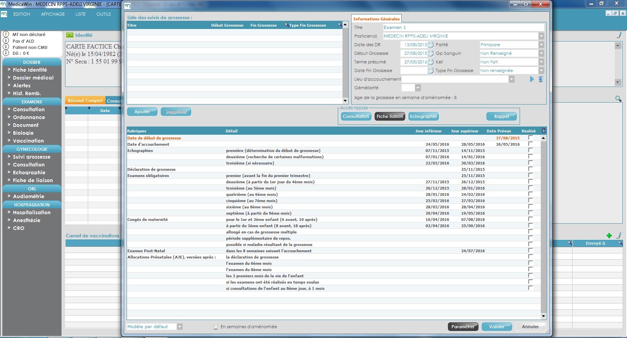Image resolution: width=627 pixels, height=338 pixels.
Task: Expand the Modèle par défaut dropdown
Action: [179, 327]
